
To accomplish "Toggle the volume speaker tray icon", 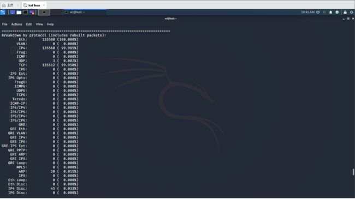I will pos(324,12).
